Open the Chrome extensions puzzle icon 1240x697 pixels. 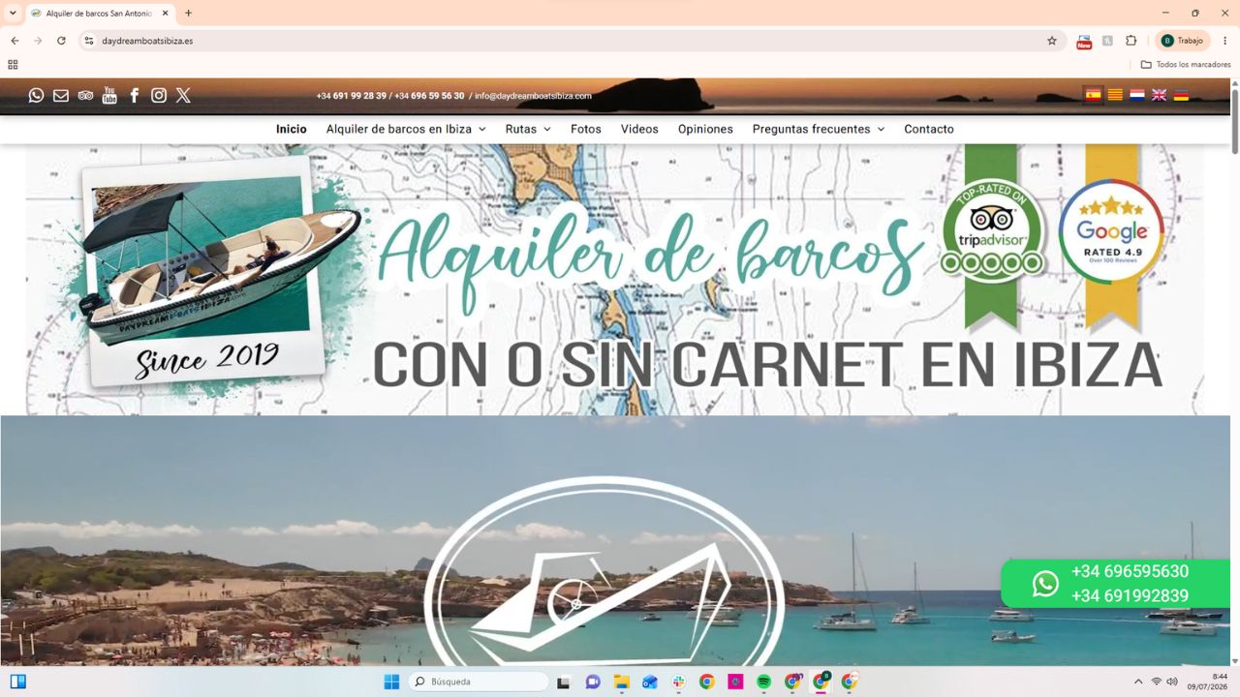[1131, 41]
